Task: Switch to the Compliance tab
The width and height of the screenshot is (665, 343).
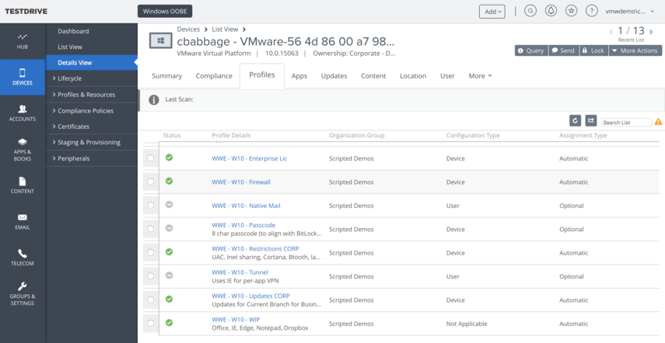Action: (214, 76)
